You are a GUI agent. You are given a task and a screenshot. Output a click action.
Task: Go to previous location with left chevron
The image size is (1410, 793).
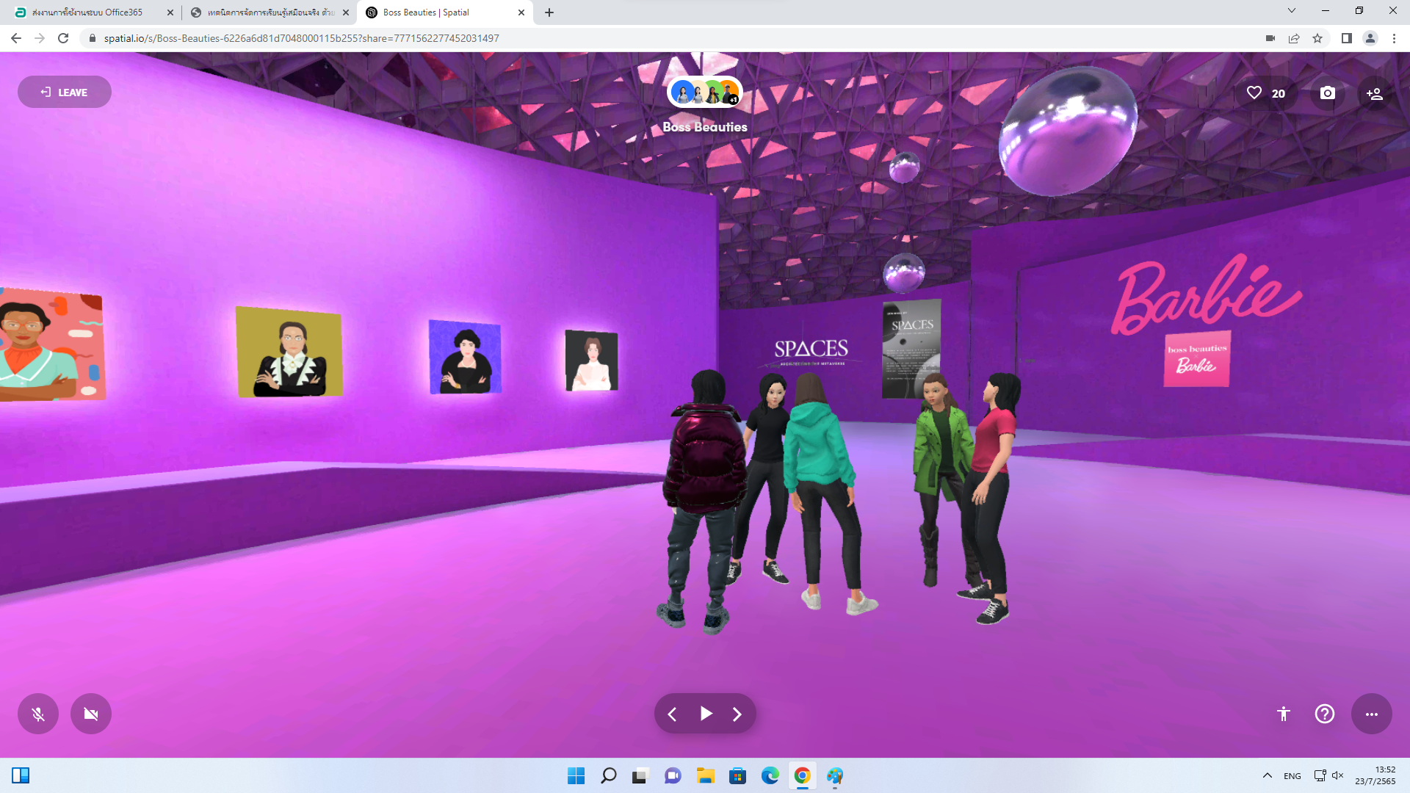[672, 714]
